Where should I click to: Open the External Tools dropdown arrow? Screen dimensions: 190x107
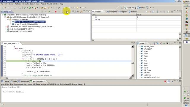[37, 8]
